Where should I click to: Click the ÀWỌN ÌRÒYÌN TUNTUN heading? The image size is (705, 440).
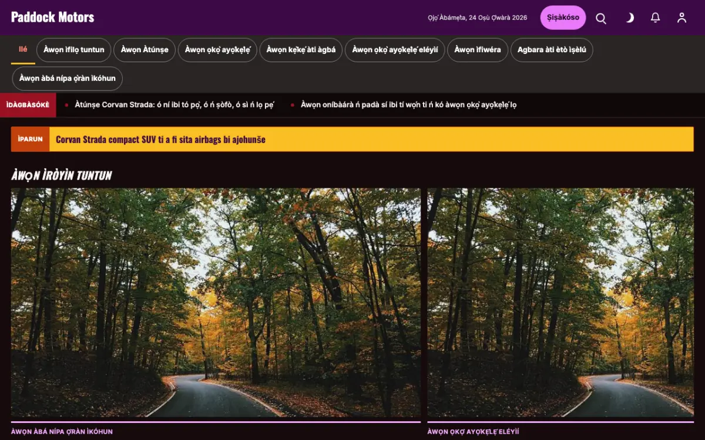coord(62,175)
